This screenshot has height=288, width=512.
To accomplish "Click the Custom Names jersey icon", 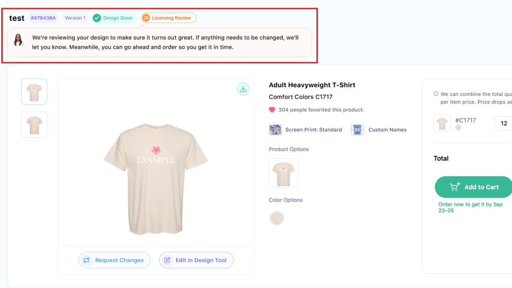I will coord(357,130).
